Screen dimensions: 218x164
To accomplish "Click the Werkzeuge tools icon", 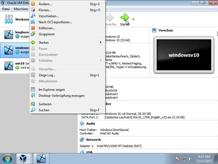I will click(x=9, y=19).
